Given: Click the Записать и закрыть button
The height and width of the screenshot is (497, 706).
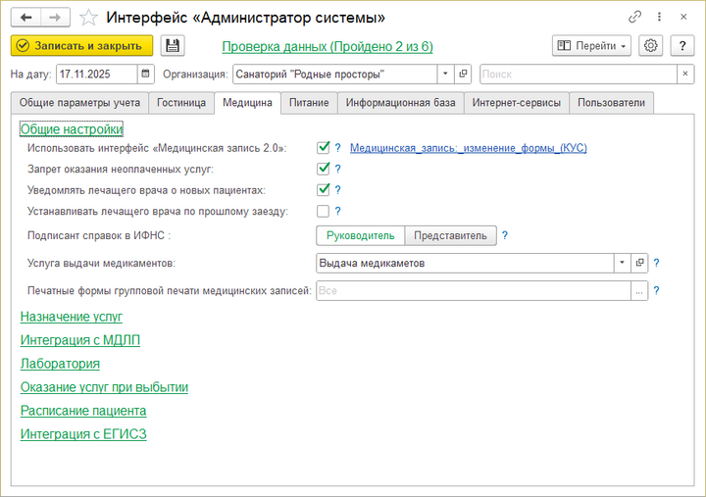Looking at the screenshot, I should [x=82, y=45].
